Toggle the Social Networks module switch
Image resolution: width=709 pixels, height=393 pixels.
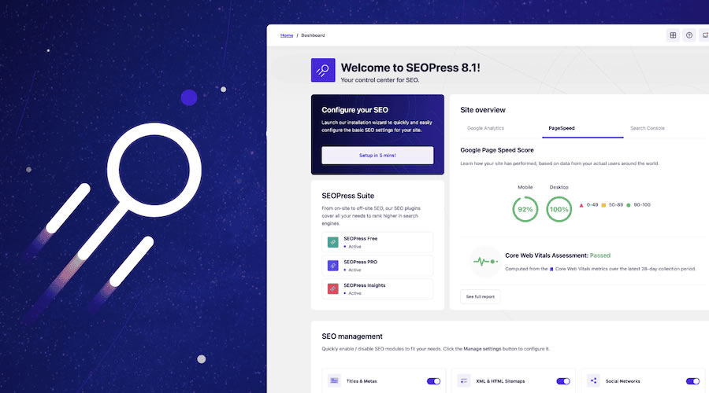pos(692,381)
